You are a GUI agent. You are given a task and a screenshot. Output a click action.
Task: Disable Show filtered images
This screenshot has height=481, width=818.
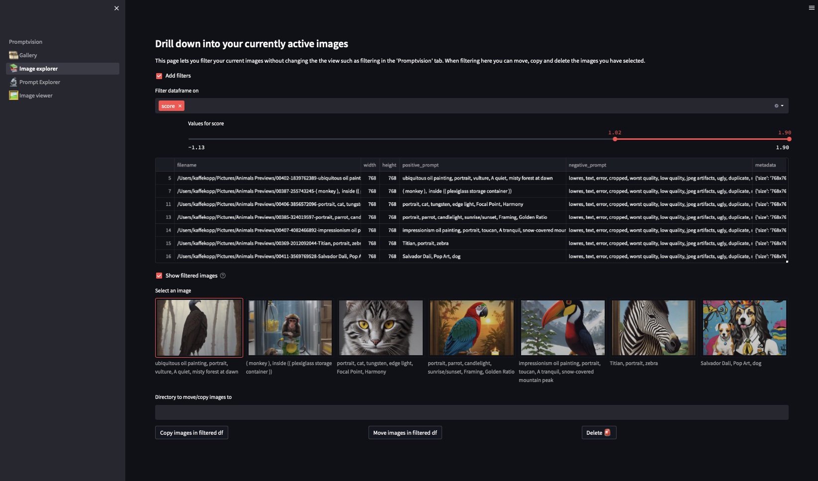coord(159,275)
